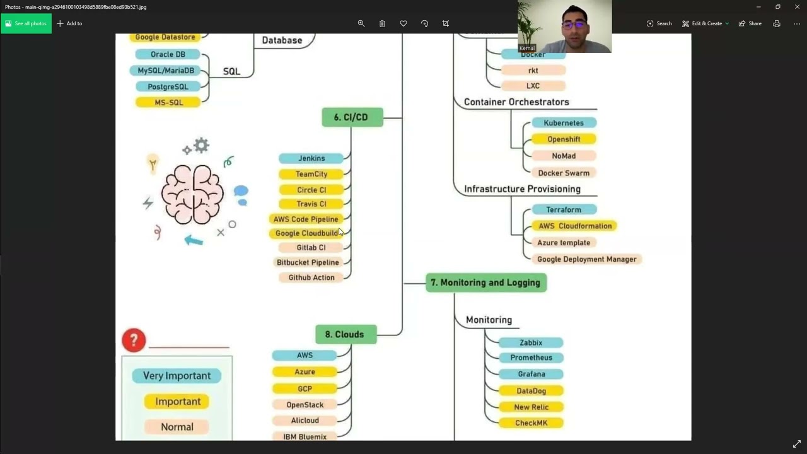Click See all photos button
The height and width of the screenshot is (454, 807).
26,23
